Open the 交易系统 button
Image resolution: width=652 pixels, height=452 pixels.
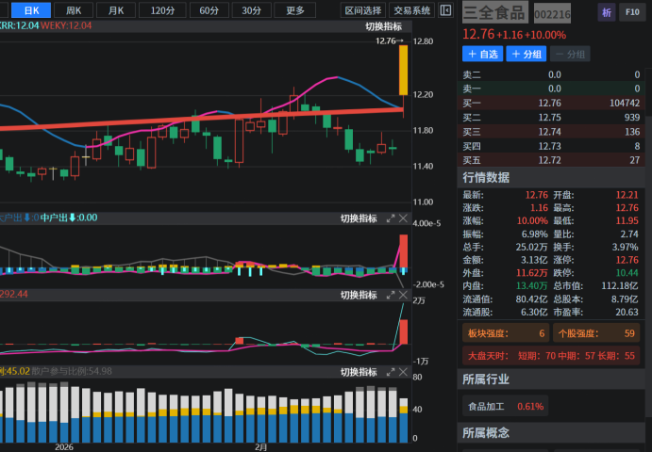pos(411,10)
